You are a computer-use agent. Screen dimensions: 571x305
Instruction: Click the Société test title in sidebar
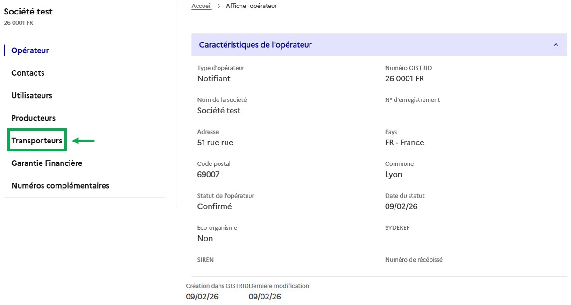click(28, 12)
